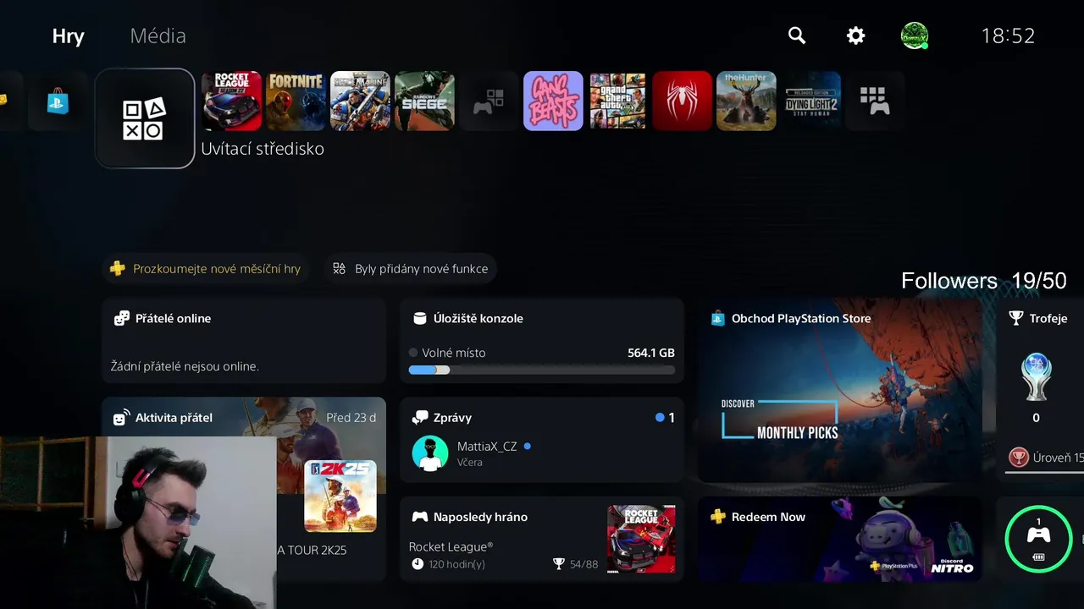Image resolution: width=1084 pixels, height=609 pixels.
Task: Click the storage free-space progress bar
Action: point(542,370)
